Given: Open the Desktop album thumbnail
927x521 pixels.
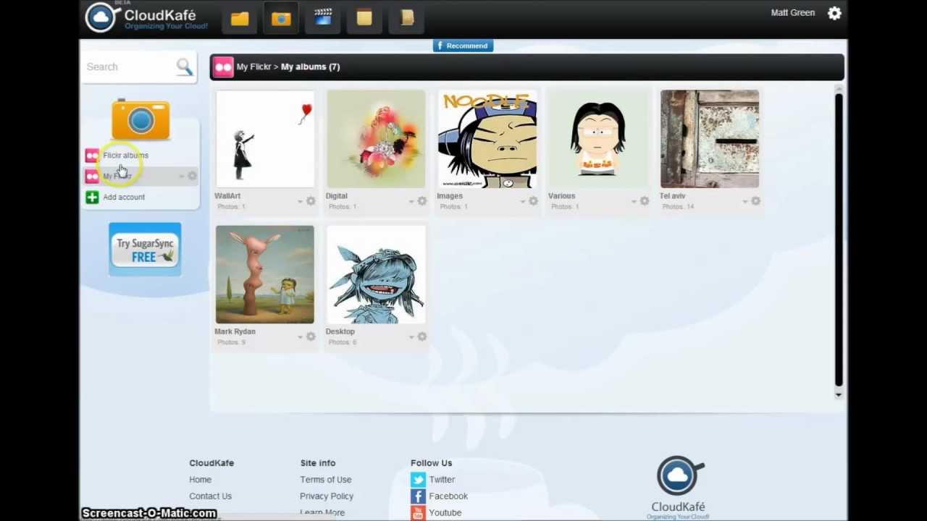Looking at the screenshot, I should pos(376,274).
